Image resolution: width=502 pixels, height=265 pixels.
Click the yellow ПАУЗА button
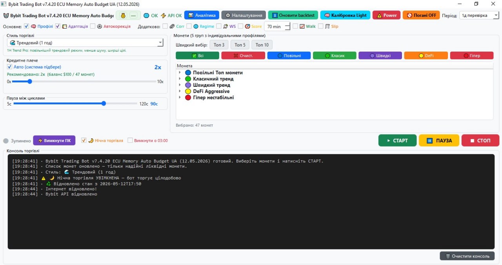(439, 140)
